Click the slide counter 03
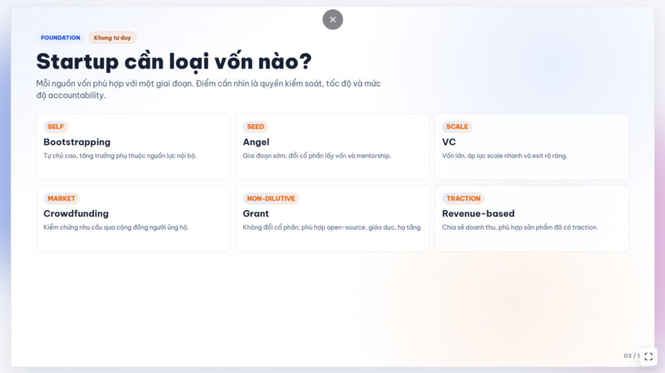 (628, 356)
